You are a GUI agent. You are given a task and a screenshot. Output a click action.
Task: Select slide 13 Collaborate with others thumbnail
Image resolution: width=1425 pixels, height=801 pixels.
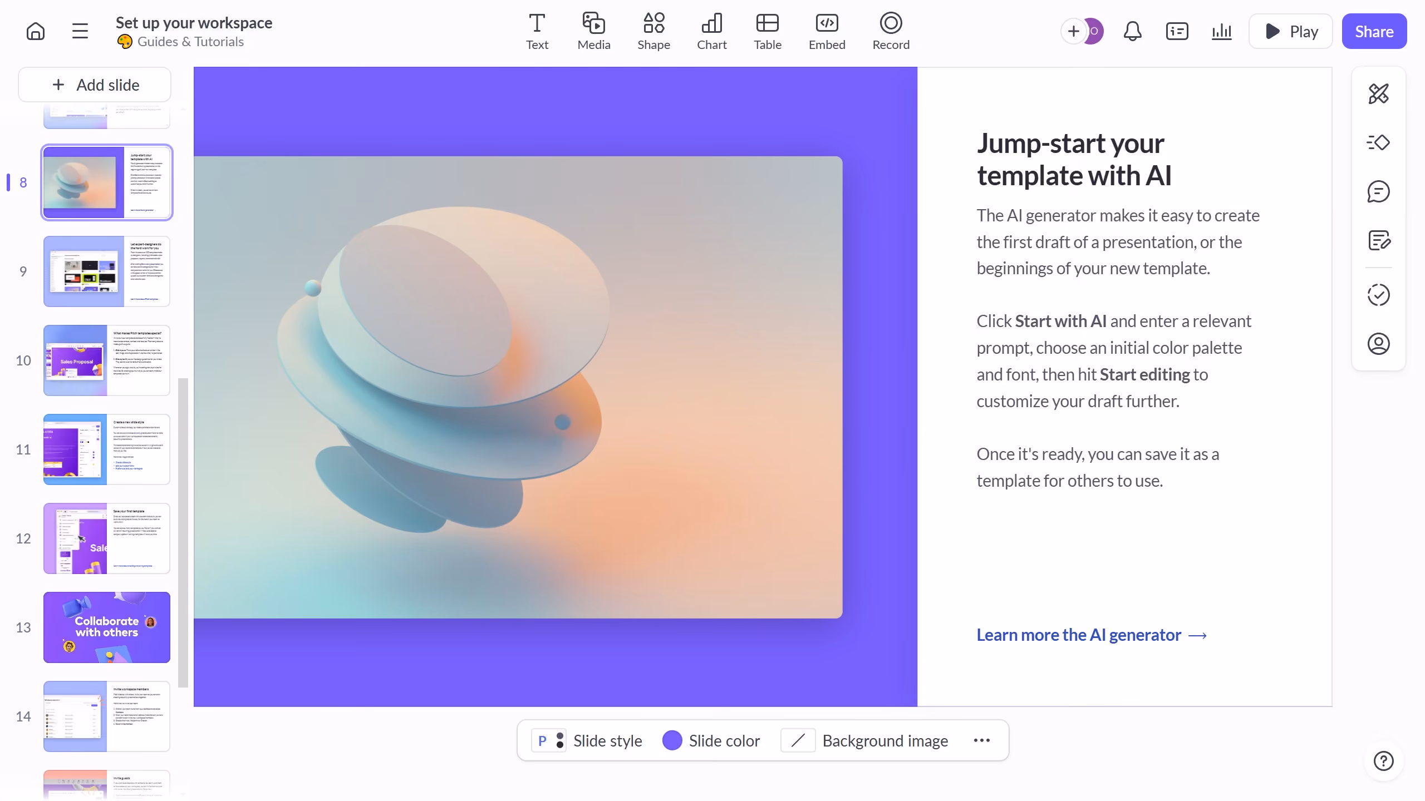click(107, 627)
